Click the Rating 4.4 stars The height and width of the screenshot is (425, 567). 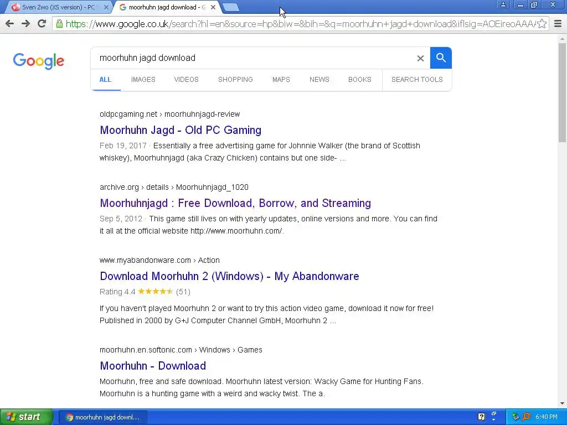(156, 291)
